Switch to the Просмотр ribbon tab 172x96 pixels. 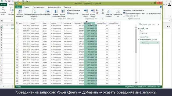(x=67, y=7)
